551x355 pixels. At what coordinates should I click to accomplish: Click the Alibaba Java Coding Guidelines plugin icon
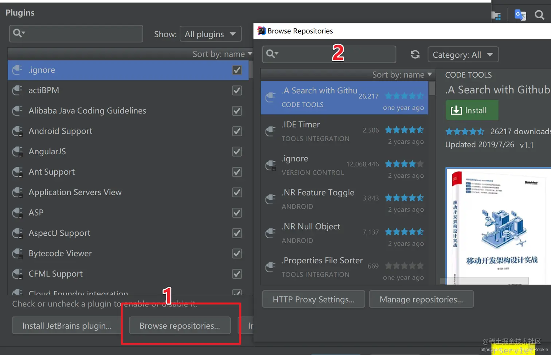17,111
